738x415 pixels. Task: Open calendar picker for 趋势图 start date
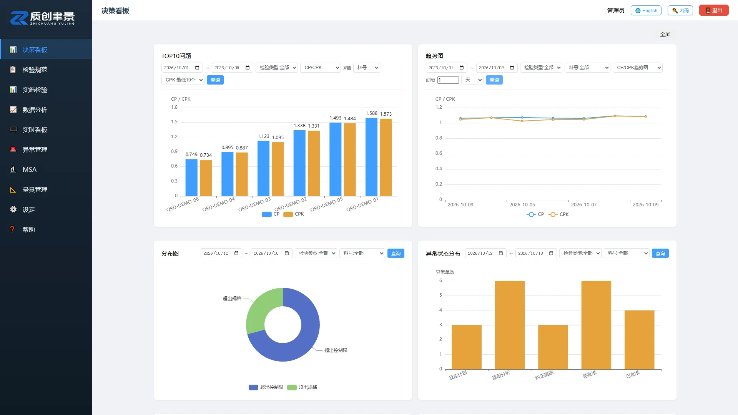pyautogui.click(x=462, y=68)
